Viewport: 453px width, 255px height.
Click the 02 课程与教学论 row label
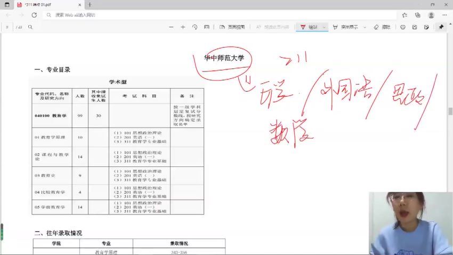[52, 157]
